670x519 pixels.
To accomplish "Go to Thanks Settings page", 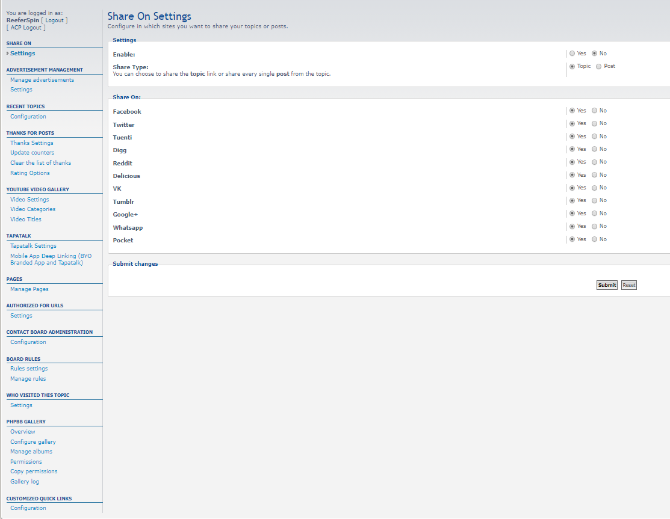I will pos(32,143).
